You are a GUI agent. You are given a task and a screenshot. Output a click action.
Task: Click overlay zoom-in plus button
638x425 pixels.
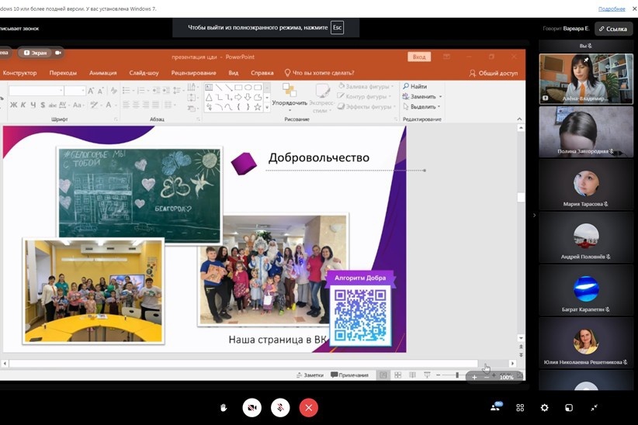(x=474, y=377)
